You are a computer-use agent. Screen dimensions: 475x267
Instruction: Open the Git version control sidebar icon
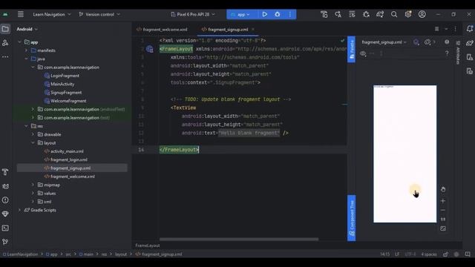click(5, 242)
